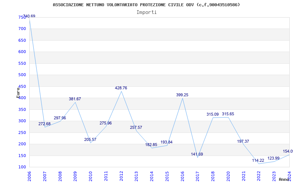The image size is (293, 183).
Task: Select the Euro y-axis title
Action: pos(18,92)
